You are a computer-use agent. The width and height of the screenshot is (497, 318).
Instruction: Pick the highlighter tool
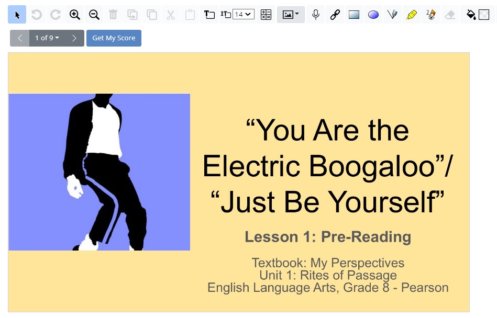point(411,14)
